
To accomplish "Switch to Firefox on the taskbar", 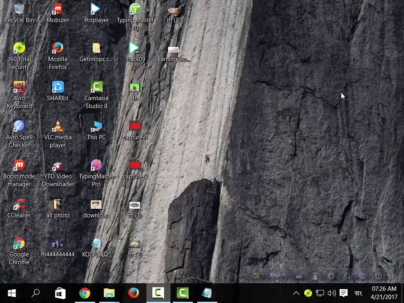I will click(x=133, y=293).
